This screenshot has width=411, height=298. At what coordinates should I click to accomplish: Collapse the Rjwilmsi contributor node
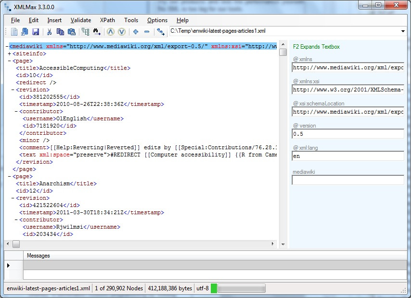click(16, 220)
